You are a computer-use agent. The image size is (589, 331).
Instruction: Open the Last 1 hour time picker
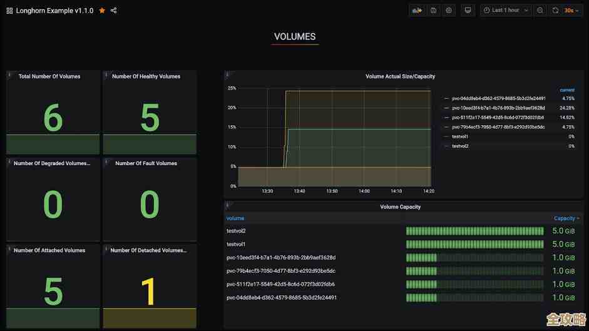pos(506,10)
